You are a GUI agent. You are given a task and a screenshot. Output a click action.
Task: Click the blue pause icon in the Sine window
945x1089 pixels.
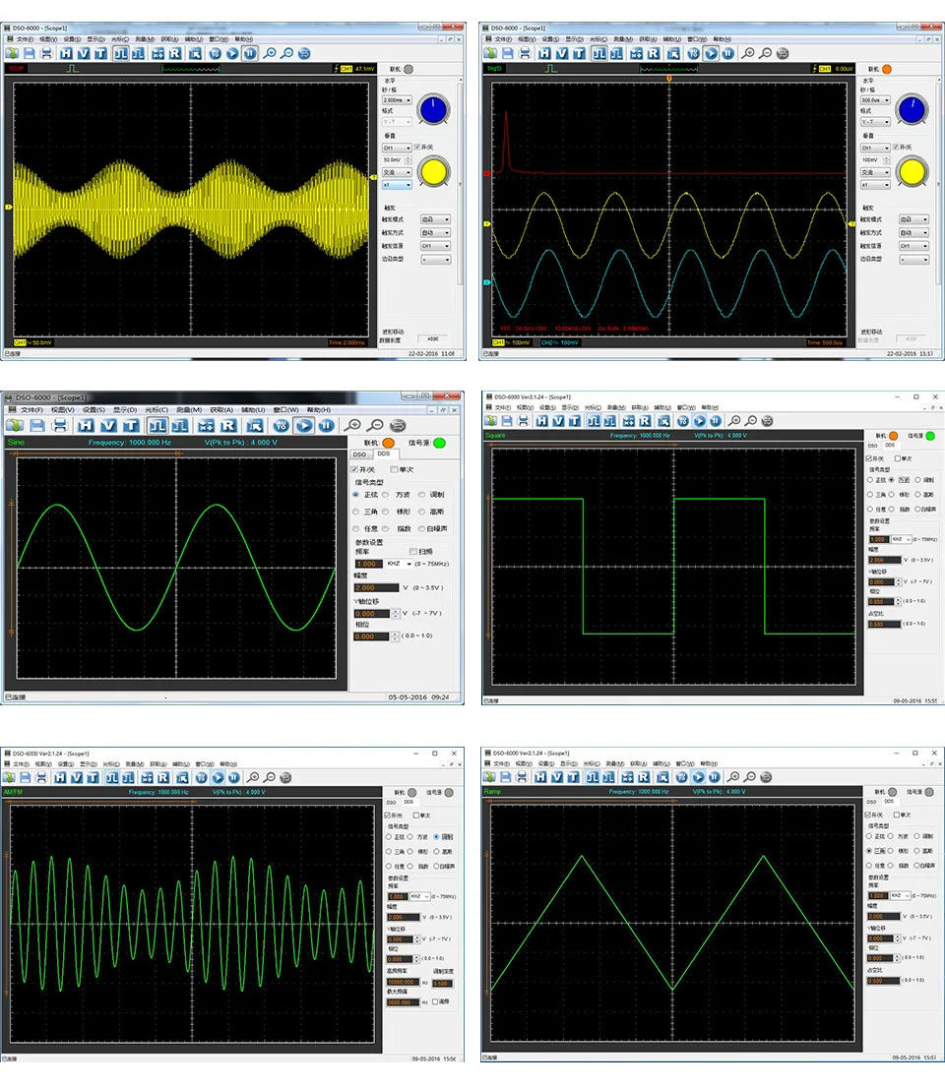(326, 426)
